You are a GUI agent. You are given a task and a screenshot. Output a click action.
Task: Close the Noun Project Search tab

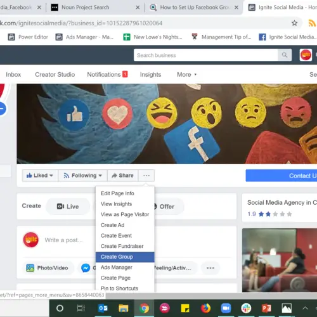(138, 8)
